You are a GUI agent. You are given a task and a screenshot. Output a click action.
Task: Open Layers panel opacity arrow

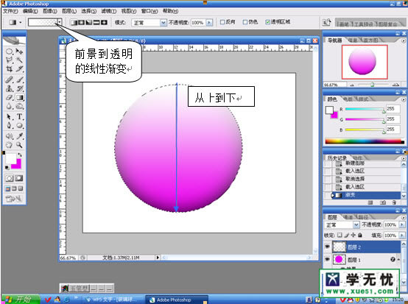point(402,225)
